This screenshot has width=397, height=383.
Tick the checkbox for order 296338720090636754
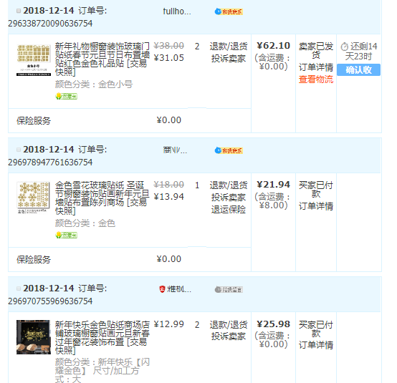19,11
